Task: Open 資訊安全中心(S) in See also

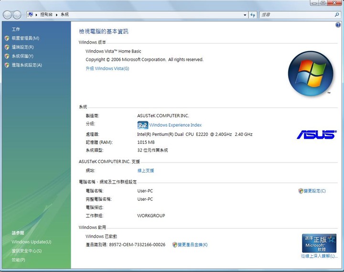Action: click(x=27, y=251)
